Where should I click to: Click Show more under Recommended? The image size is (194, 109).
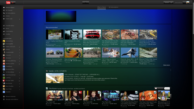tap(166, 65)
